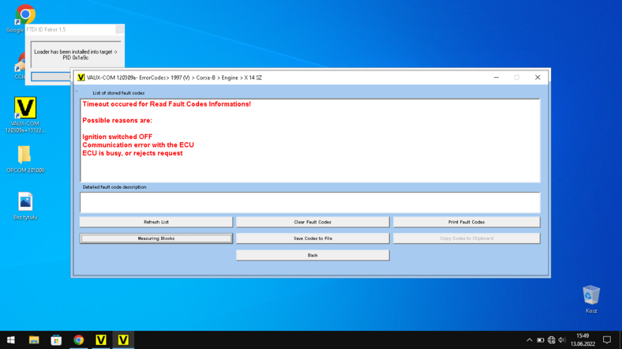Go Back from the fault codes screen
Screen dimensions: 622x349
[x=312, y=255]
